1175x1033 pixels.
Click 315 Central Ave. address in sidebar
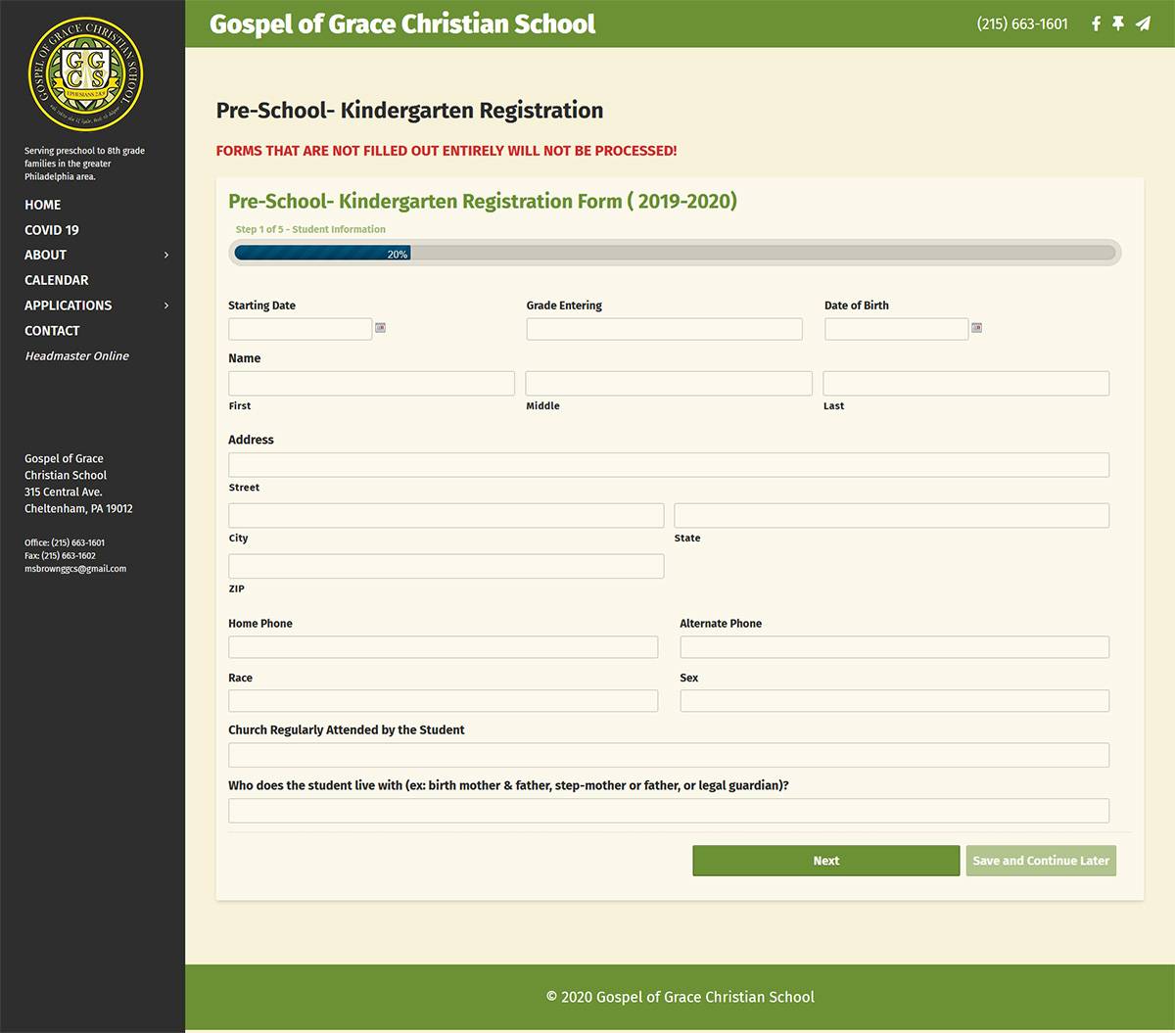point(63,492)
